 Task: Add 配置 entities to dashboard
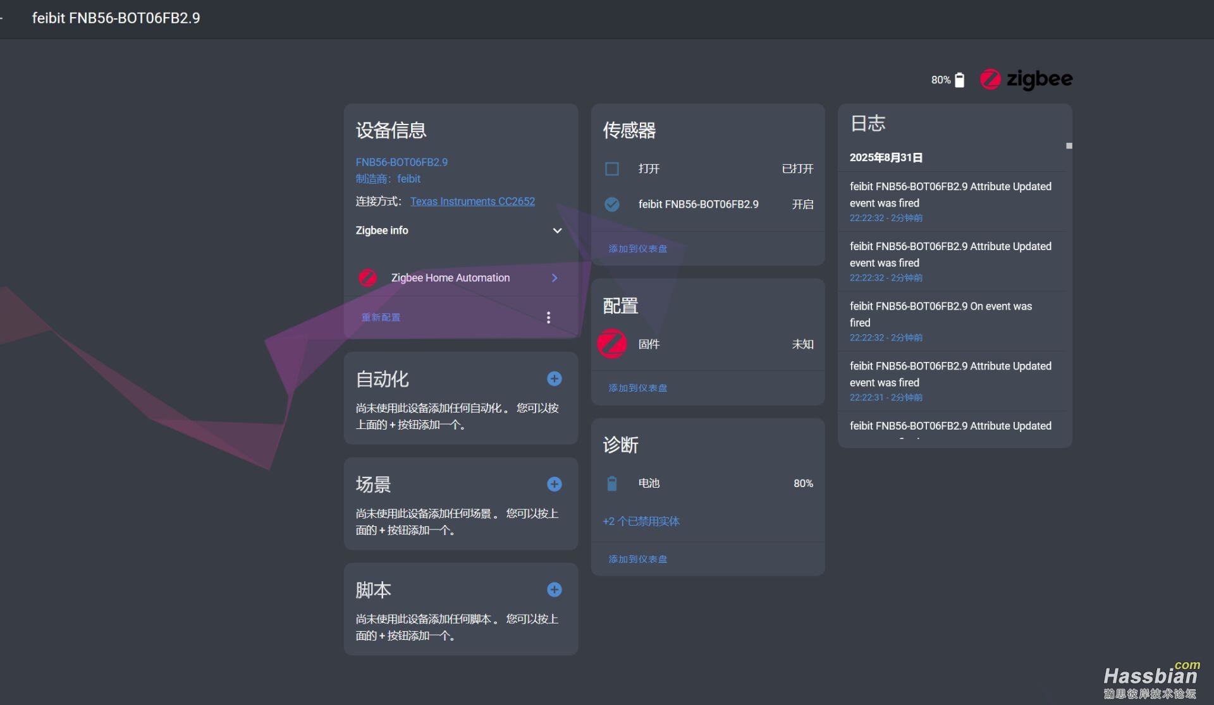click(x=638, y=387)
